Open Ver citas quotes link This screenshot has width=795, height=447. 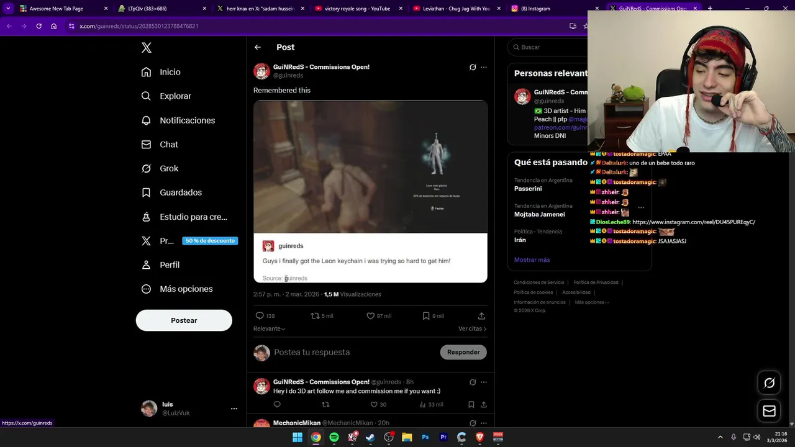(472, 328)
